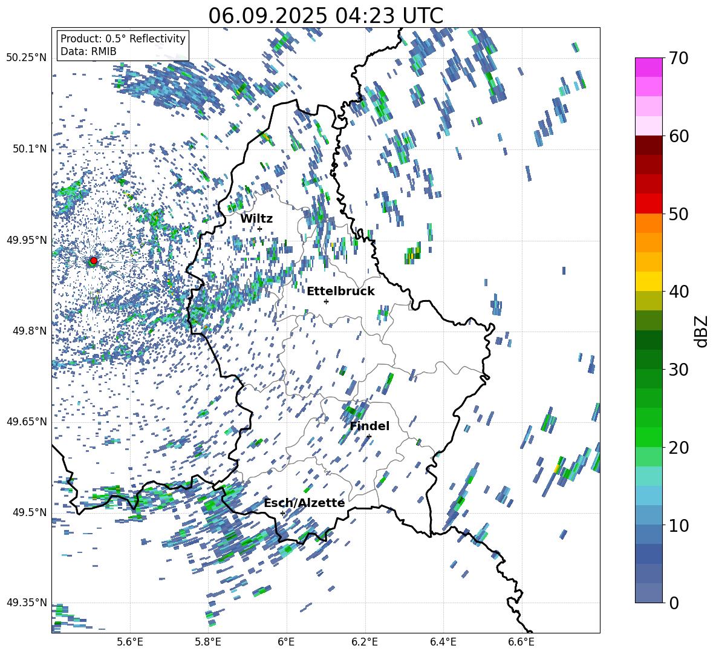Click the 60 colorbar tick label

(679, 136)
